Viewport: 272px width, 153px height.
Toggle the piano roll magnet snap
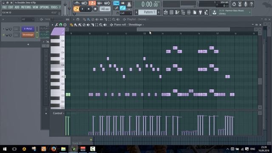pos(61,25)
